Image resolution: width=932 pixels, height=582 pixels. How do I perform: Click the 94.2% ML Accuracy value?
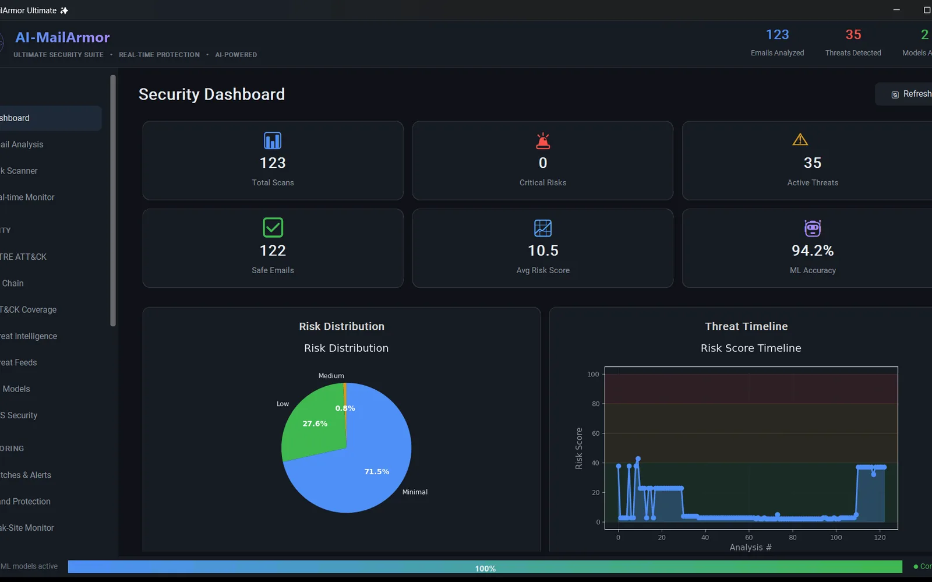813,251
